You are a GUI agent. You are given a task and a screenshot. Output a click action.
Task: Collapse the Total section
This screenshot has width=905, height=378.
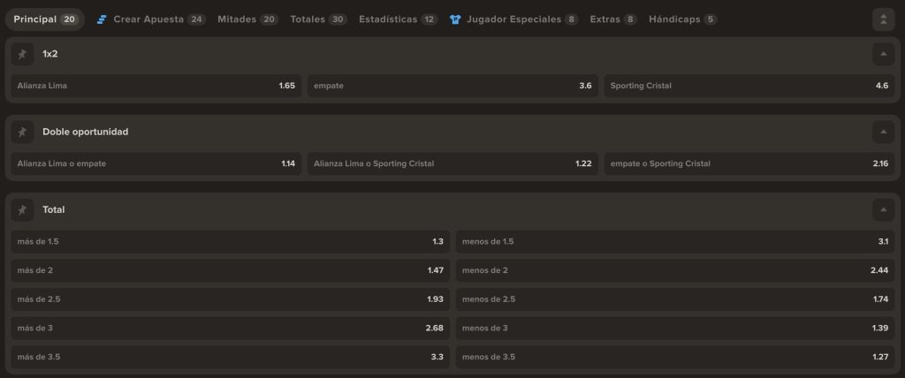(x=883, y=210)
